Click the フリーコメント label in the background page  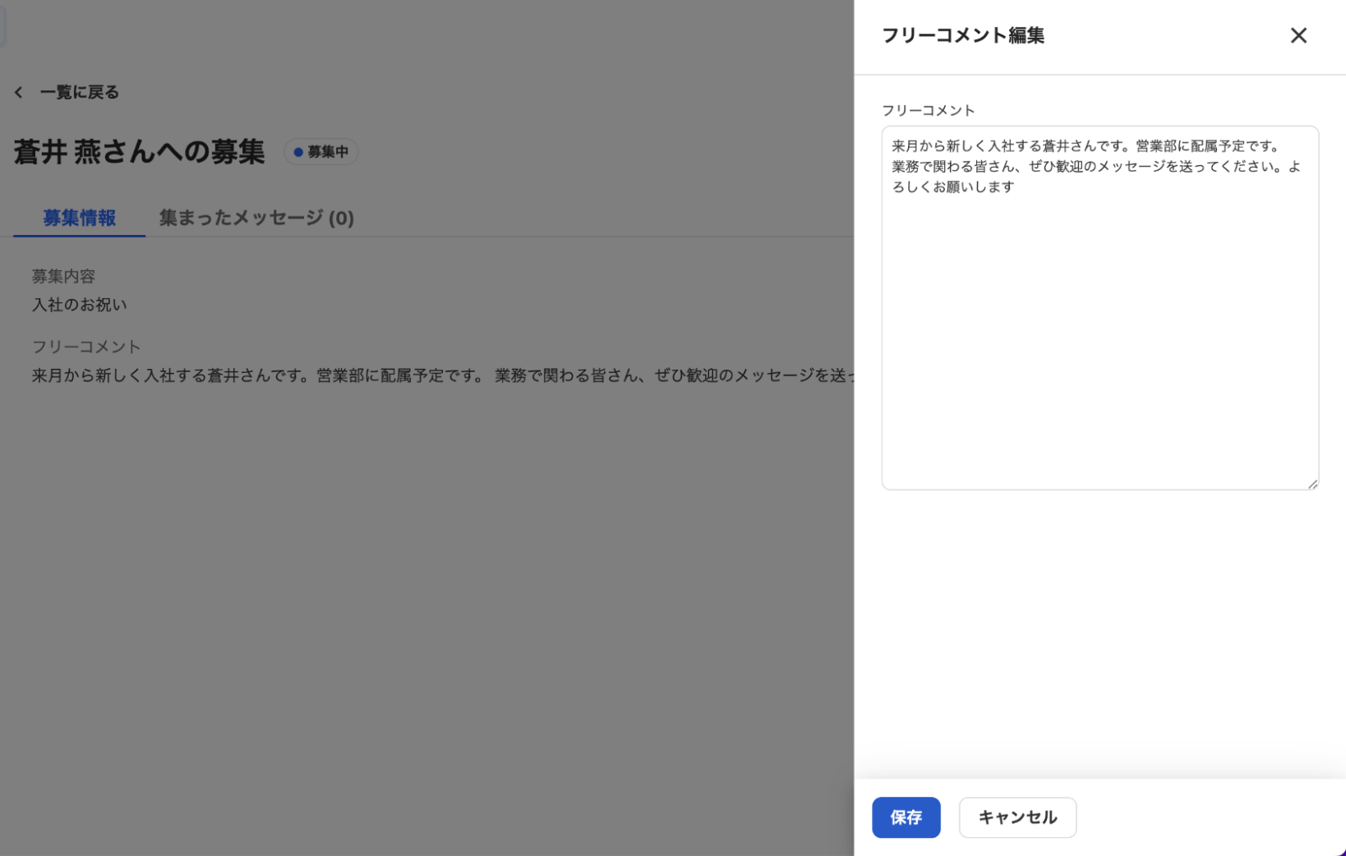86,347
